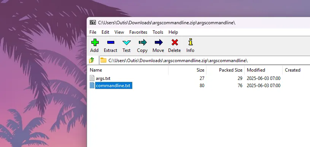310x147 pixels.
Task: Click the args.txt file icon
Action: click(92, 78)
